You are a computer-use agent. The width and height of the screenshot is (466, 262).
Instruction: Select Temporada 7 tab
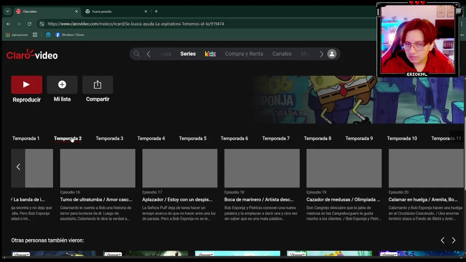point(276,138)
